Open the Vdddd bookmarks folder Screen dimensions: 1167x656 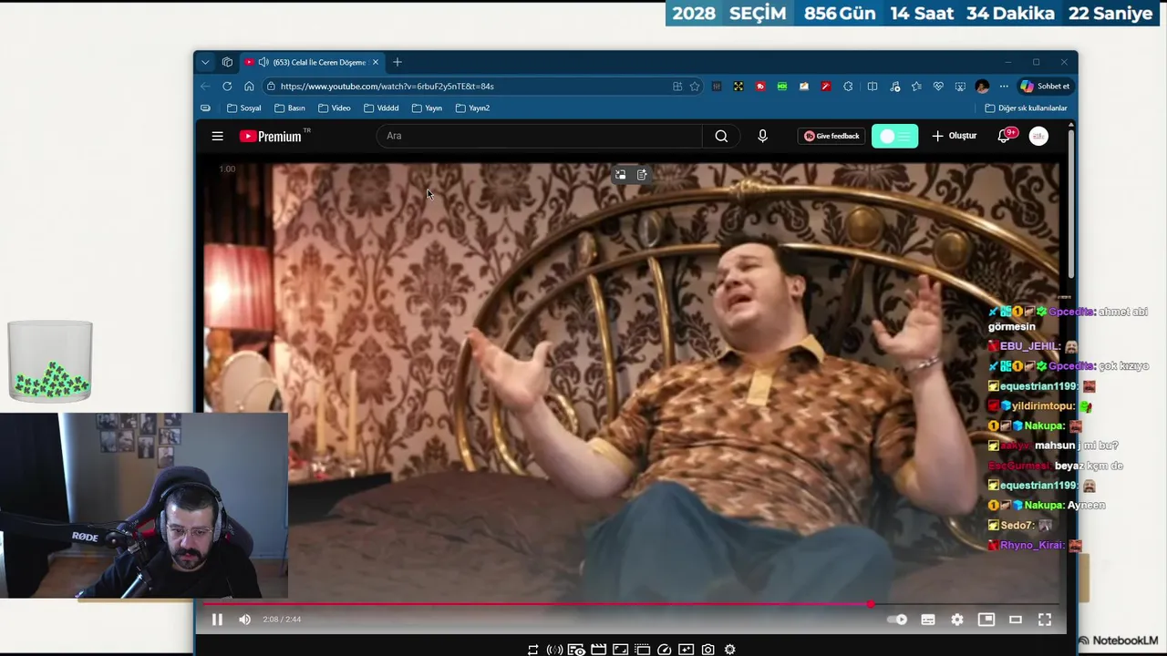pyautogui.click(x=381, y=108)
